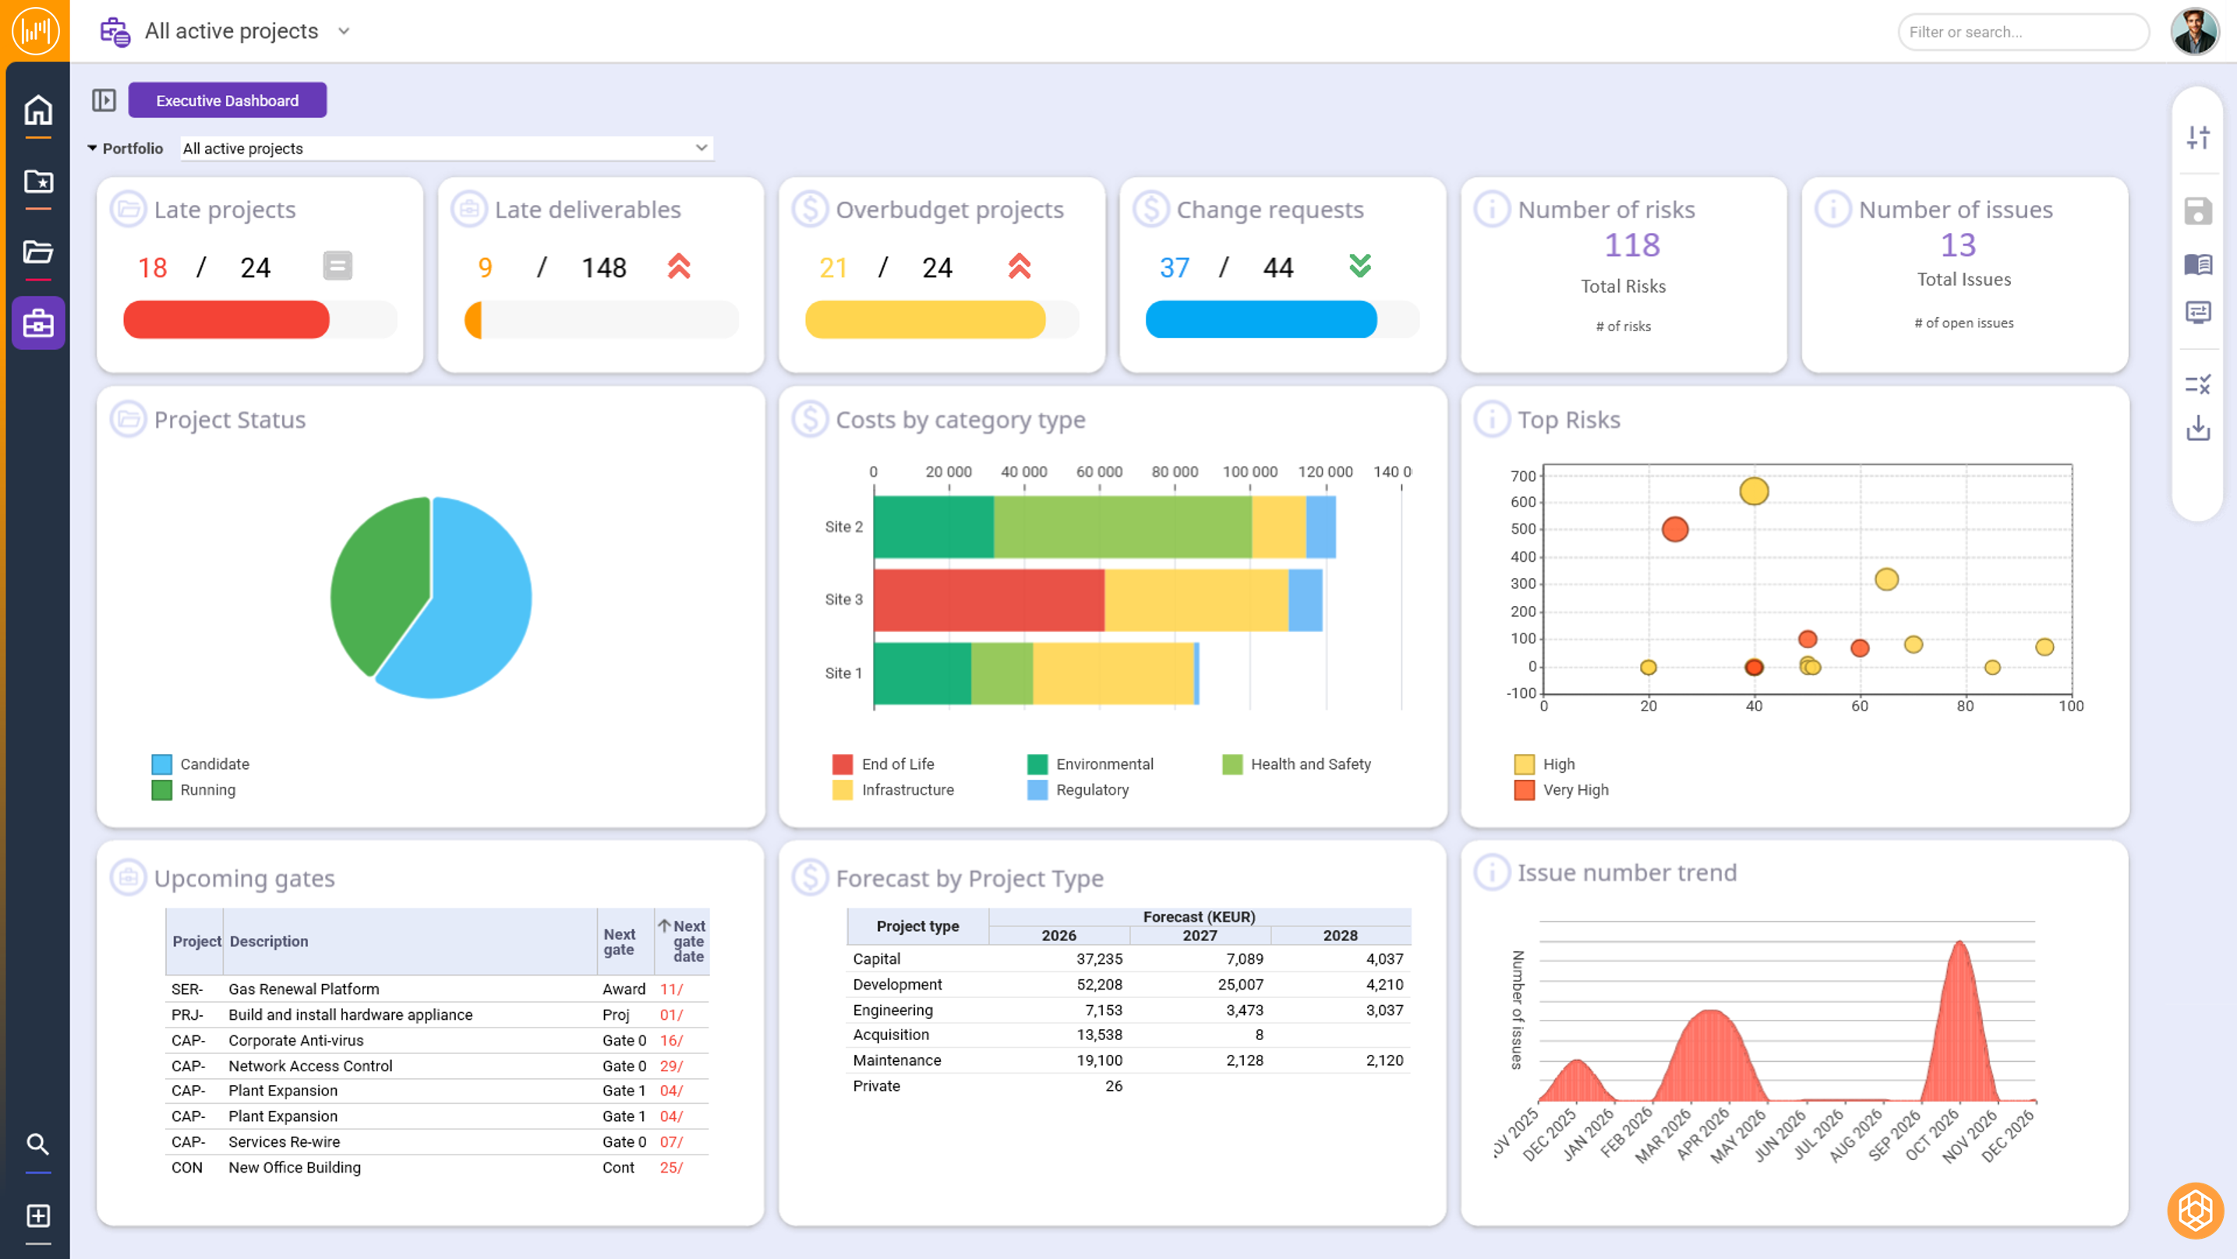Open Gas Renewal Platform gate row

(x=436, y=989)
